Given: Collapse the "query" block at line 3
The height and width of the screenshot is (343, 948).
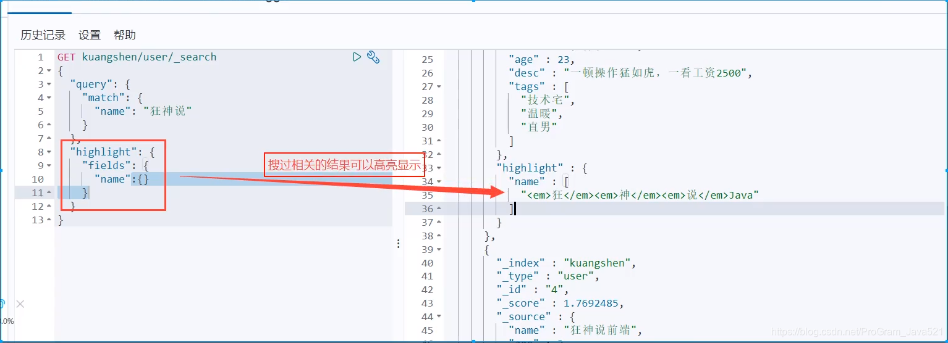Looking at the screenshot, I should (x=49, y=85).
